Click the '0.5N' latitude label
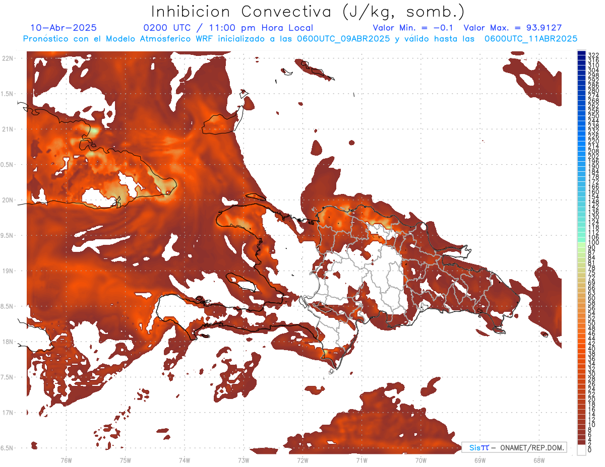Screen dimensions: 605x467 pyautogui.click(x=8, y=165)
